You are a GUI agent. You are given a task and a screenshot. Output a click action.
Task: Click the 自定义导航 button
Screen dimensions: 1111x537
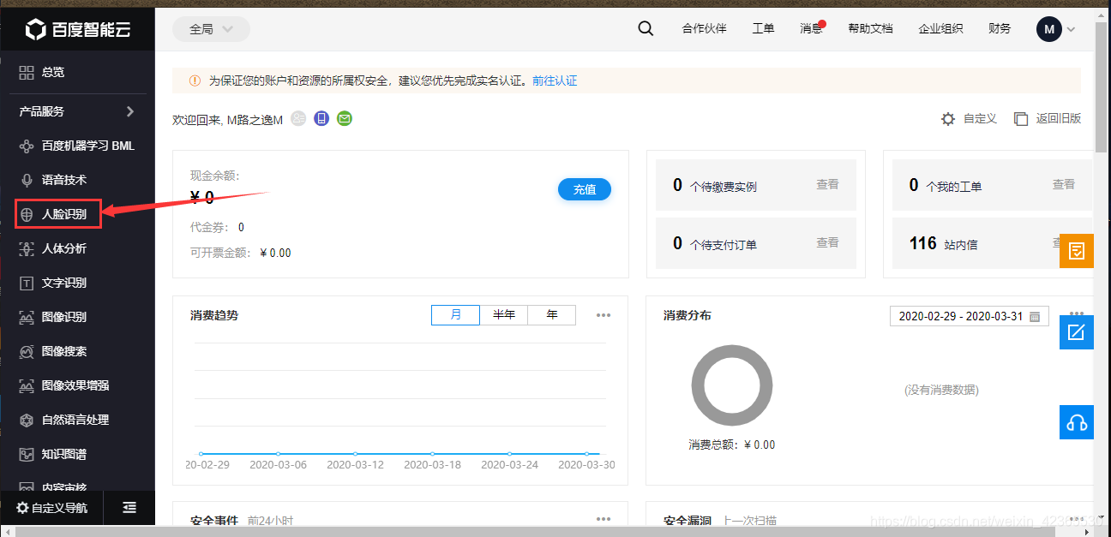tap(52, 508)
